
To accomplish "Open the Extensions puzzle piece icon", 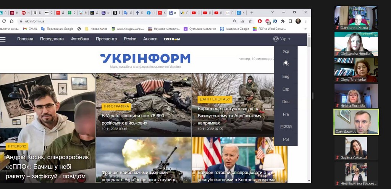I will [283, 21].
